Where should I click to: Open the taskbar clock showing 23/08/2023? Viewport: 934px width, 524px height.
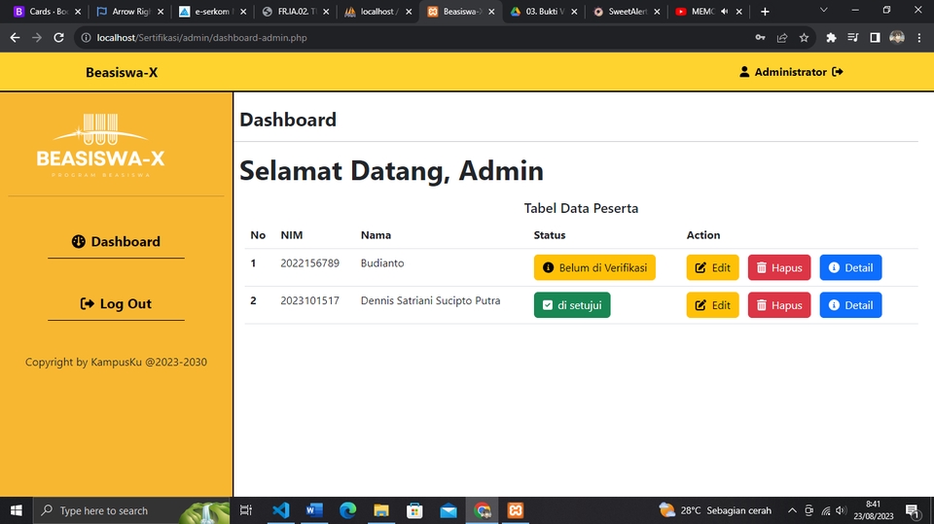coord(874,510)
